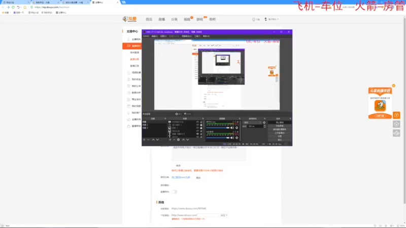The height and width of the screenshot is (228, 406).
Task: Go forward in browser history
Action: [8, 7]
